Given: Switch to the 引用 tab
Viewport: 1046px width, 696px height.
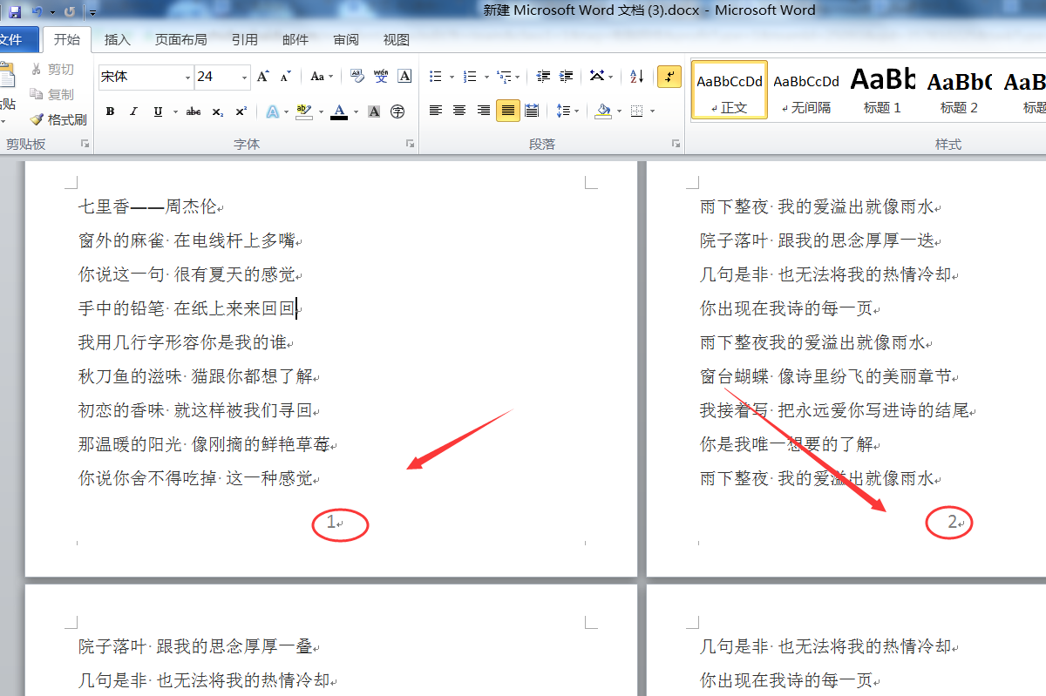Looking at the screenshot, I should (244, 39).
